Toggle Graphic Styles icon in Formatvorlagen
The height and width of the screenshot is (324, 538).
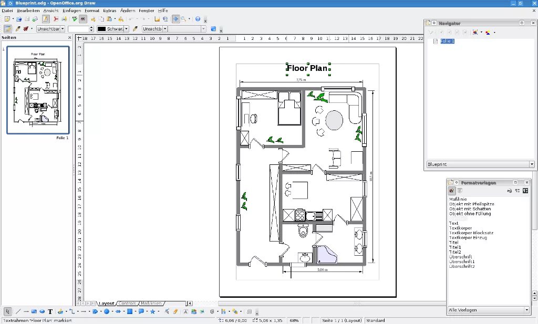tap(451, 191)
